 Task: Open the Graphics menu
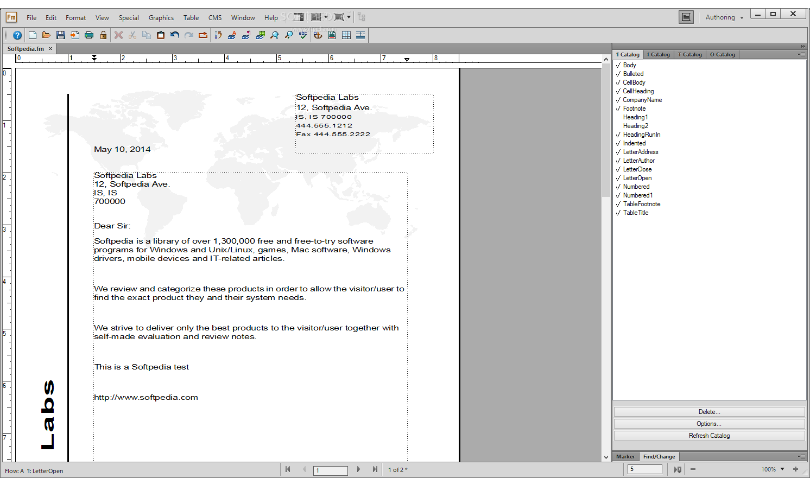click(x=161, y=17)
